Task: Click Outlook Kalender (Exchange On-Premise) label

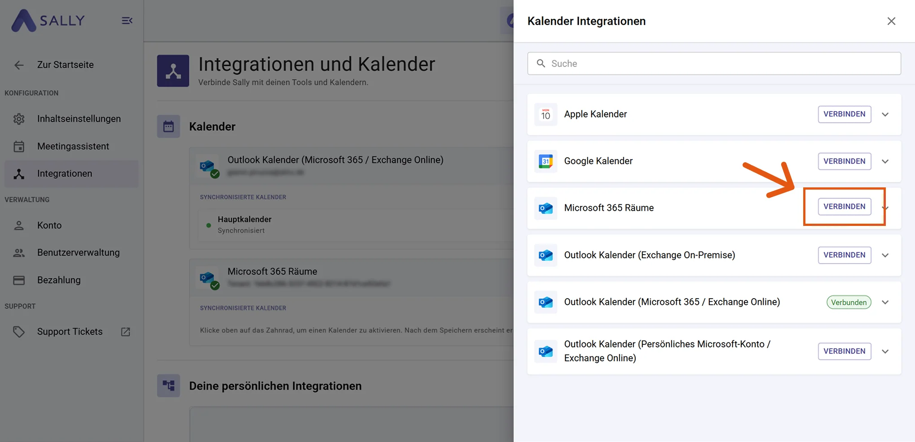Action: coord(650,255)
